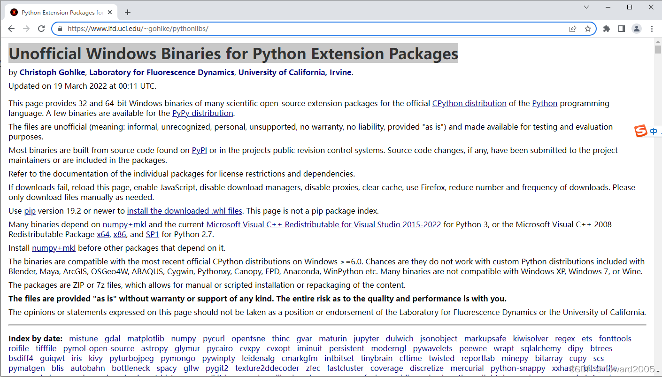Image resolution: width=662 pixels, height=377 pixels.
Task: Click the vertical scrollbar thumb
Action: click(658, 50)
